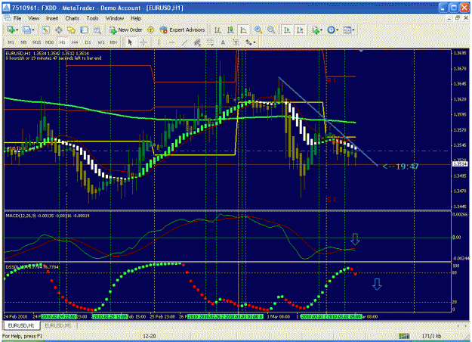Image resolution: width=472 pixels, height=342 pixels.
Task: Open the File menu
Action: (x=17, y=18)
